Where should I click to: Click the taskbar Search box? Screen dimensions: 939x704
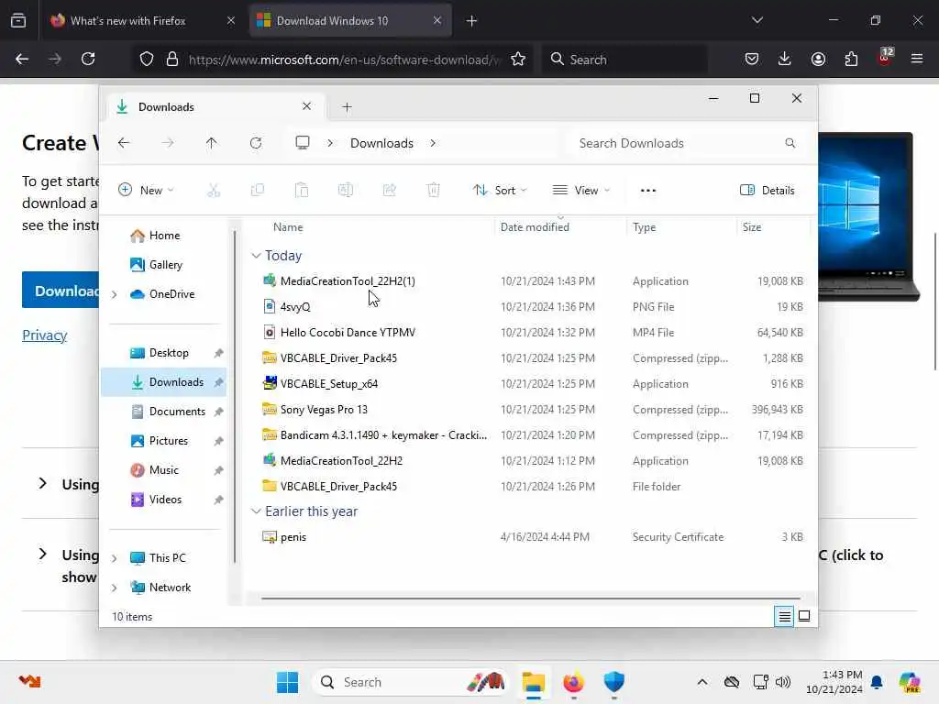410,682
